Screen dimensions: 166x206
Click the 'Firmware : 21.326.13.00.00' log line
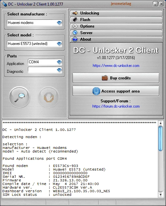pyautogui.click(x=45, y=180)
